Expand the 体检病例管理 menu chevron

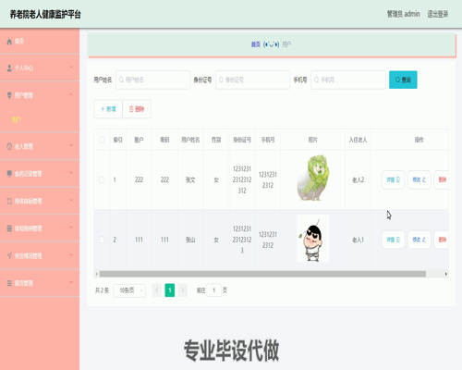(x=71, y=228)
